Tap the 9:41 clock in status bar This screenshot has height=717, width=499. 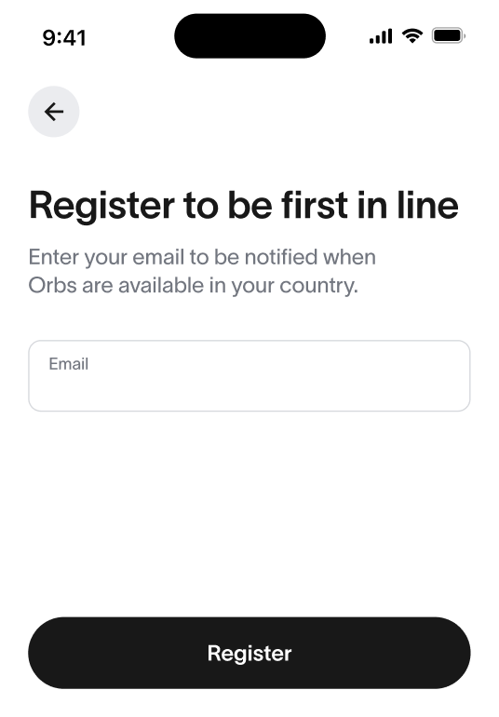click(x=64, y=38)
